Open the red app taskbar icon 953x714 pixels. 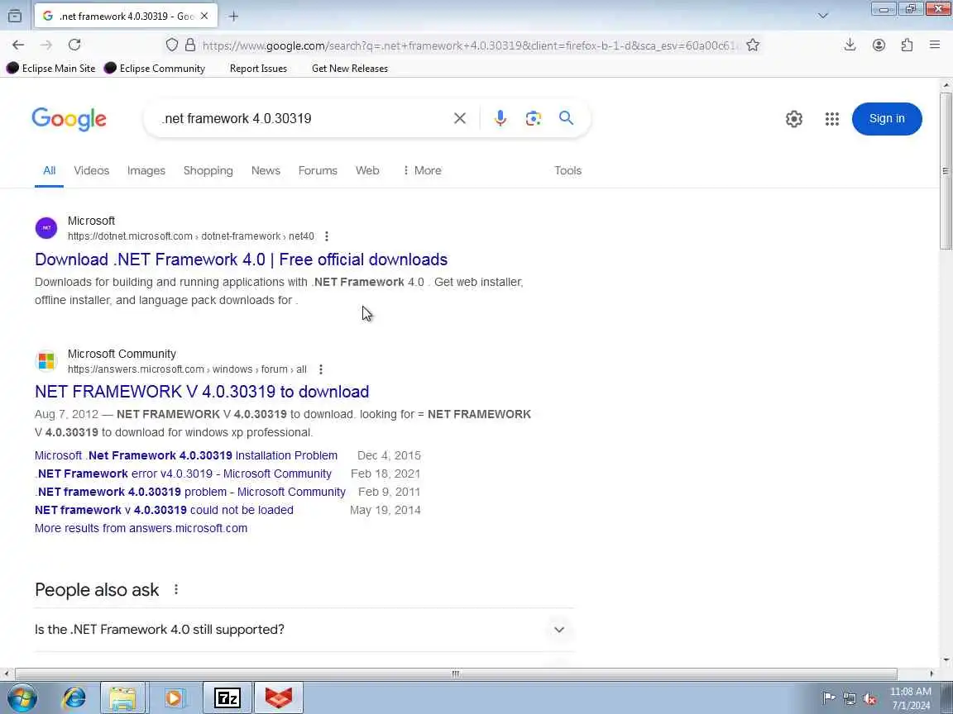(279, 697)
